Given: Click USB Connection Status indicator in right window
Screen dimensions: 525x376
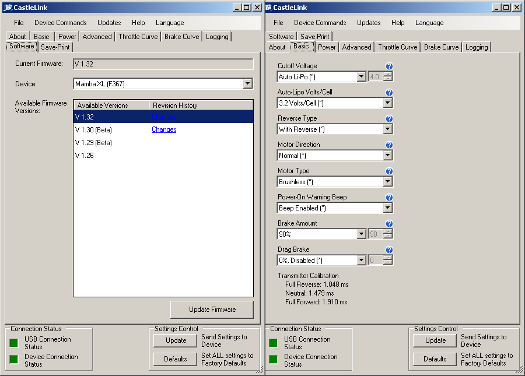Looking at the screenshot, I should 273,343.
